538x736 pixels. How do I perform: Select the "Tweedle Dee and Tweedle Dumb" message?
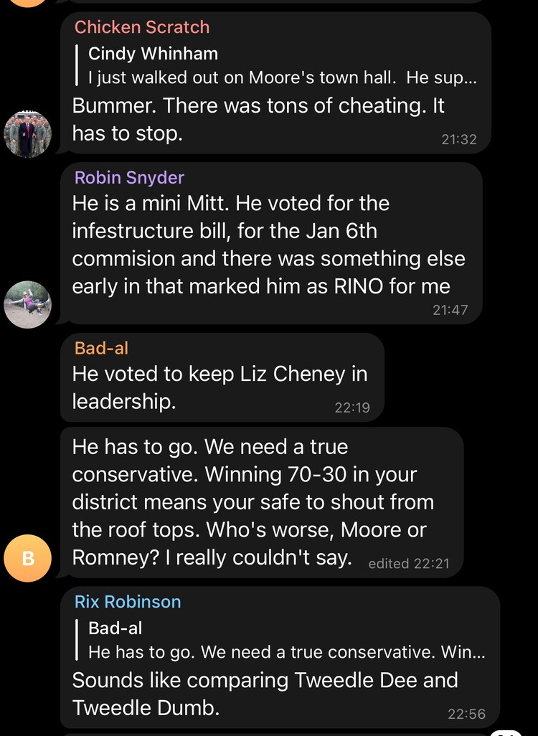(x=265, y=693)
